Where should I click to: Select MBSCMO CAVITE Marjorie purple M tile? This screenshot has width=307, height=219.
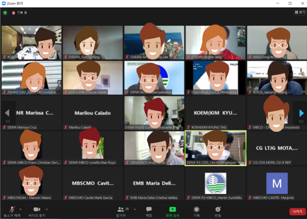(277, 183)
